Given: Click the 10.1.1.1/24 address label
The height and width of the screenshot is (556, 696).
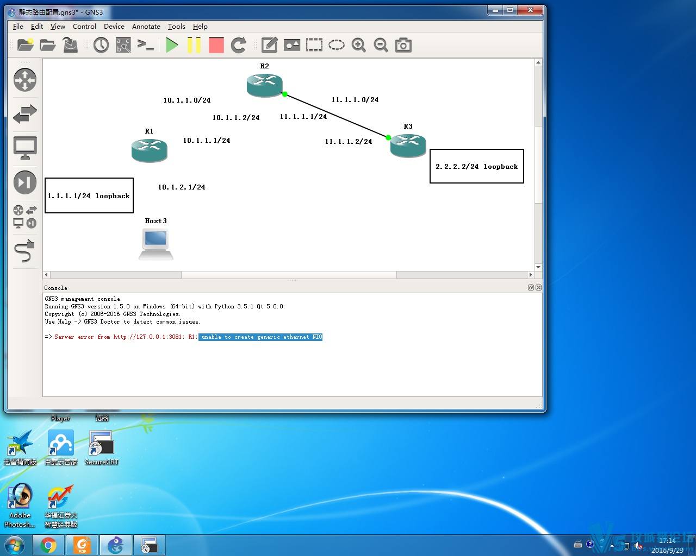Looking at the screenshot, I should click(207, 141).
